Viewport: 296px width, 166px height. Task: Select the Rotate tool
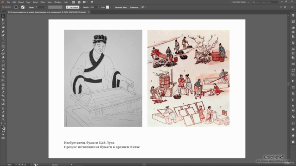(3, 62)
